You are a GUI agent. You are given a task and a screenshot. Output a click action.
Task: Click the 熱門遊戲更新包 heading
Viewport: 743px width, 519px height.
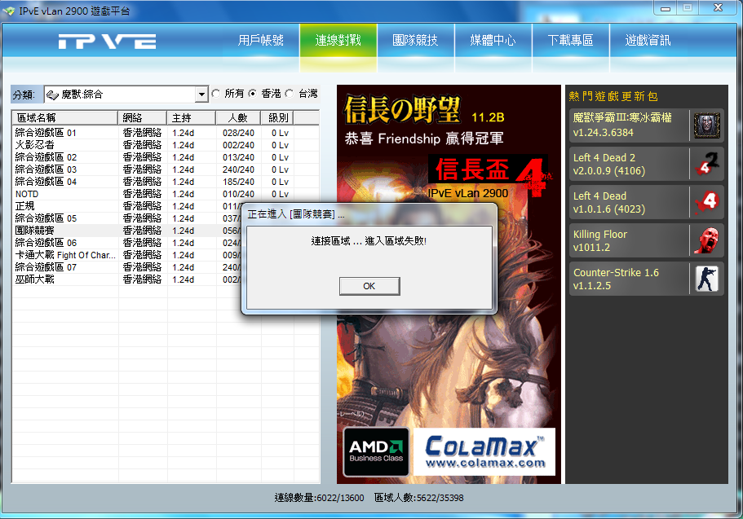[613, 96]
